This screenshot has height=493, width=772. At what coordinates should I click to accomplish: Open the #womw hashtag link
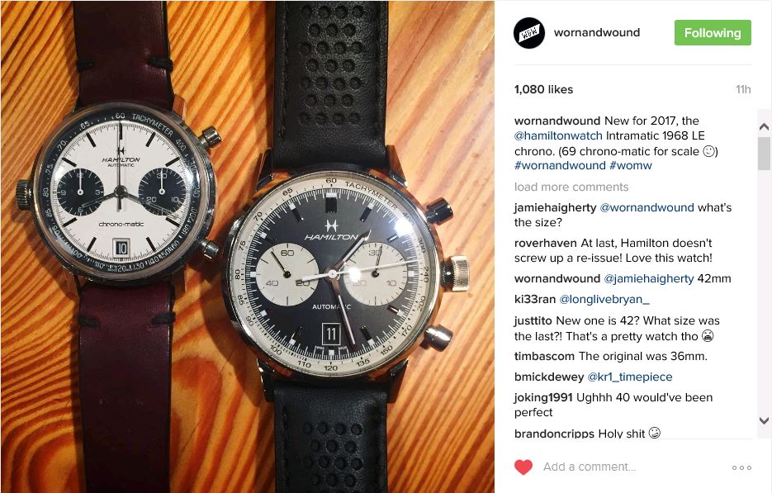pos(631,165)
